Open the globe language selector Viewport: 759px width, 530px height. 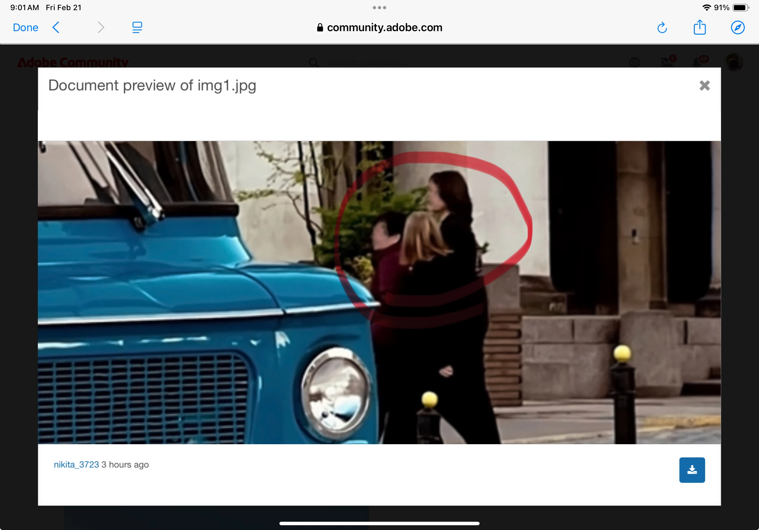(634, 62)
